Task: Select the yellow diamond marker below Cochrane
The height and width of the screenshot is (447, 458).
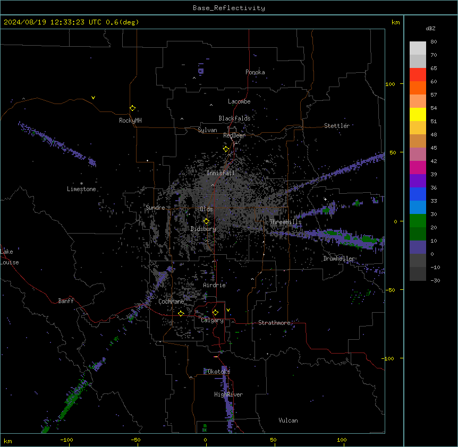Action: click(181, 313)
